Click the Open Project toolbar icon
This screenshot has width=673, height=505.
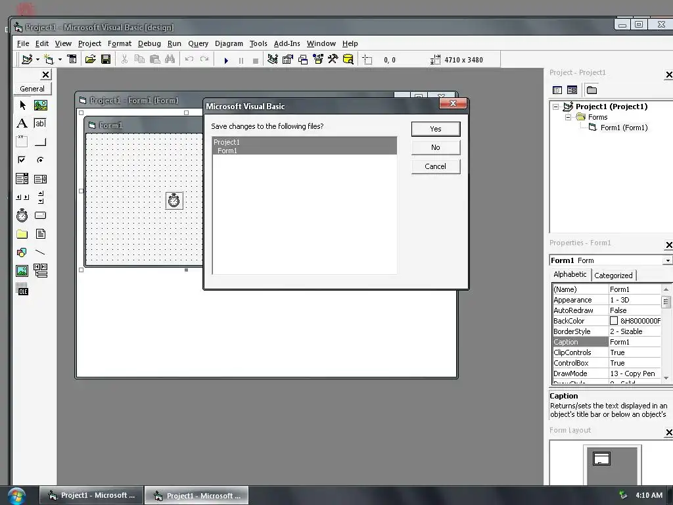click(x=90, y=59)
